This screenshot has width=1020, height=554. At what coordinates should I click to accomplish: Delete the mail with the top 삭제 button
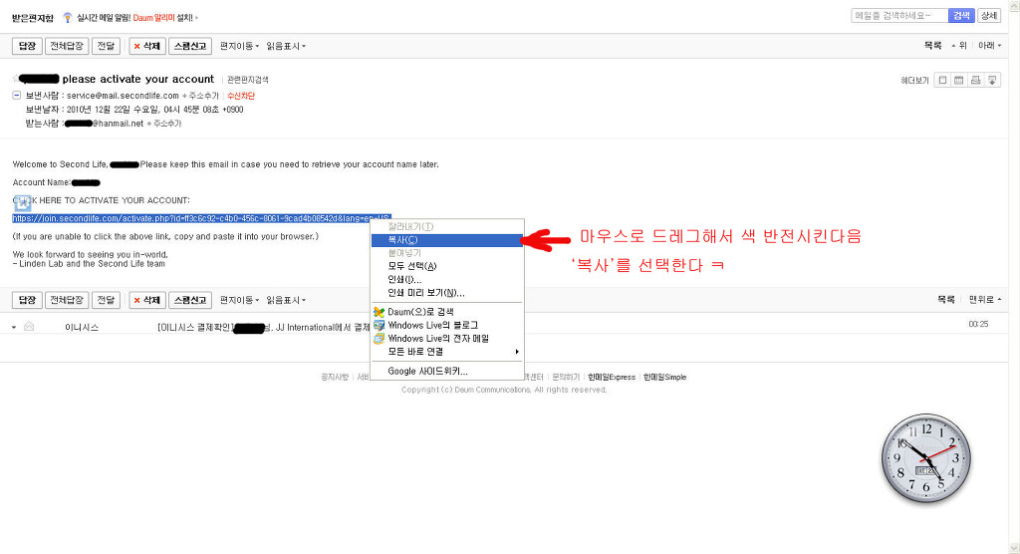[x=147, y=46]
